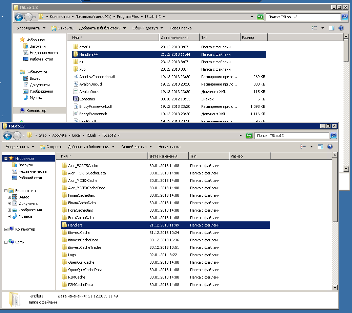
Task: Click search magnifier icon in TSLab 1.2 window
Action: [x=344, y=17]
